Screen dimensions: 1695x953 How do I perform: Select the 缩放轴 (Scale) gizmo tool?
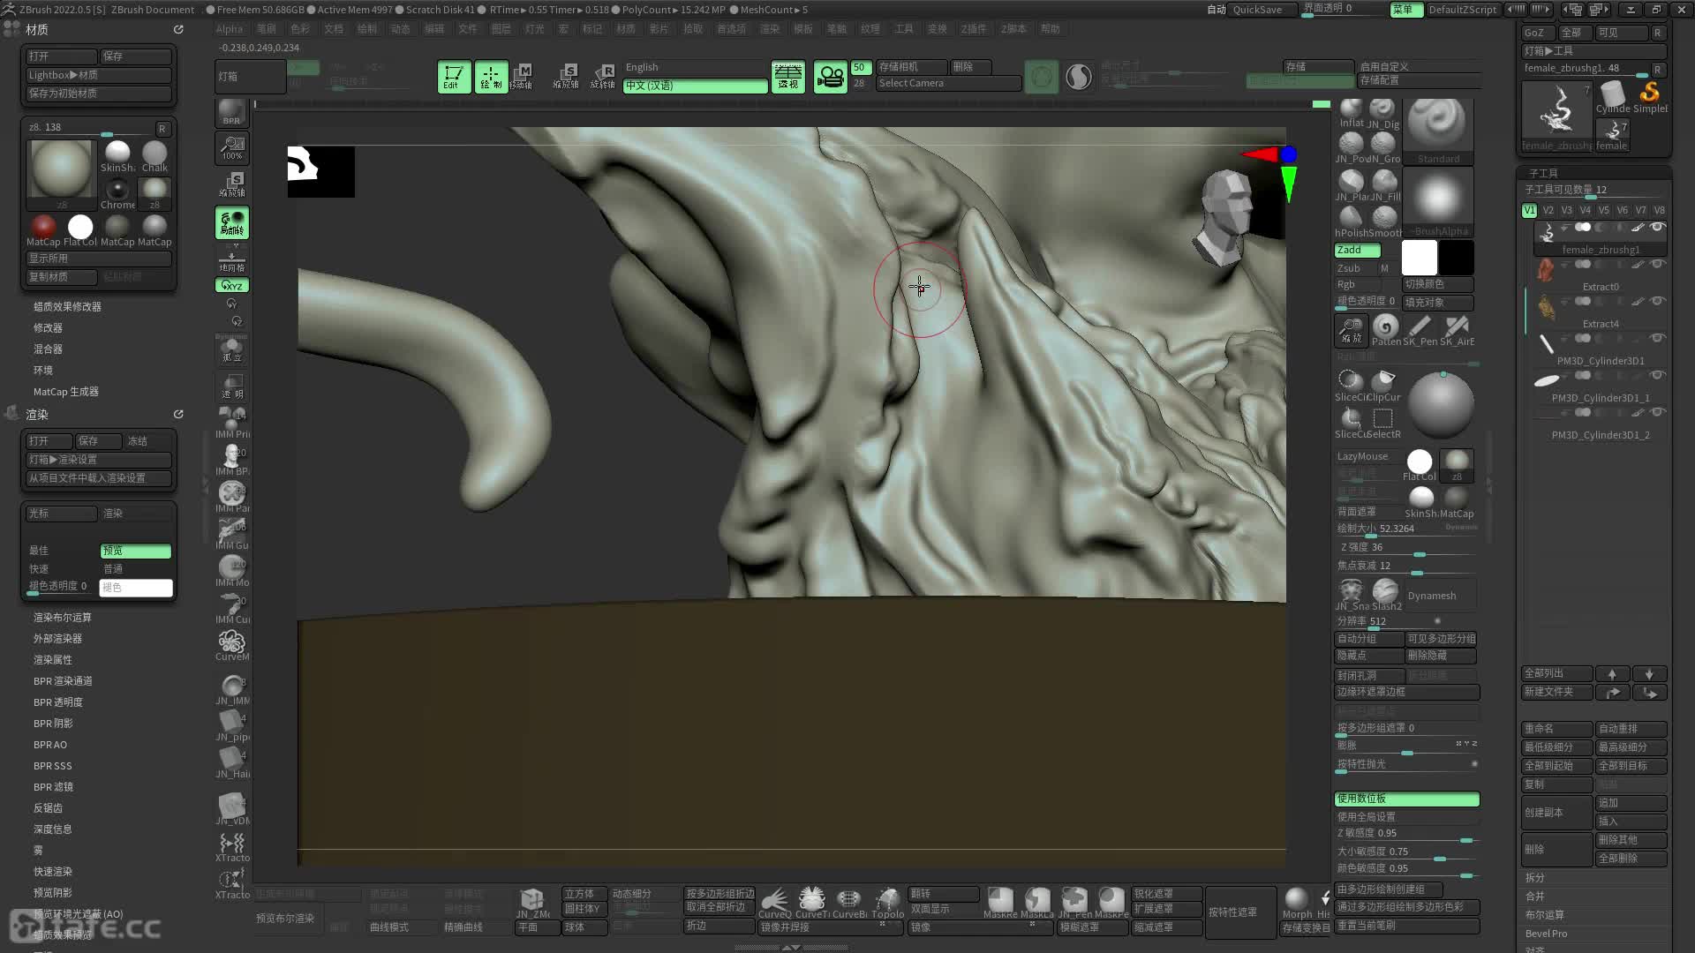click(566, 77)
